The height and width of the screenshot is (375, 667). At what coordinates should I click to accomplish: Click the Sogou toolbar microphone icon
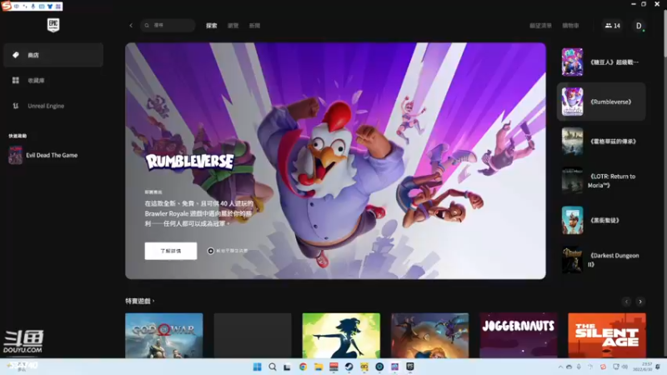33,7
